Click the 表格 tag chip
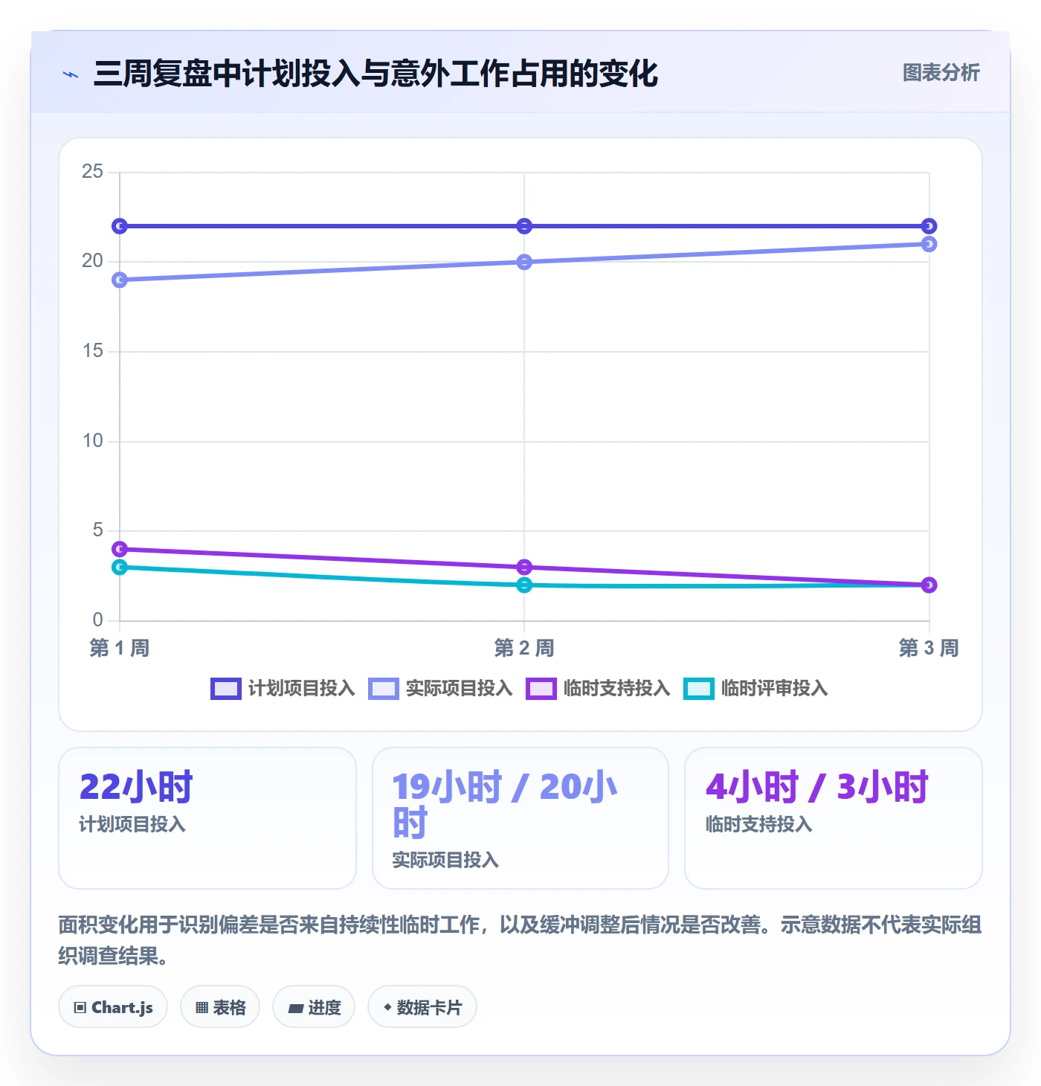The width and height of the screenshot is (1041, 1086). tap(220, 1007)
